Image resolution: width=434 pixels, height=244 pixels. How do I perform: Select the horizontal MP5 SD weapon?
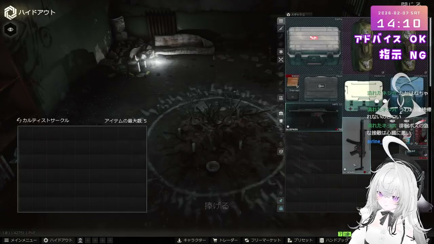pyautogui.click(x=314, y=117)
